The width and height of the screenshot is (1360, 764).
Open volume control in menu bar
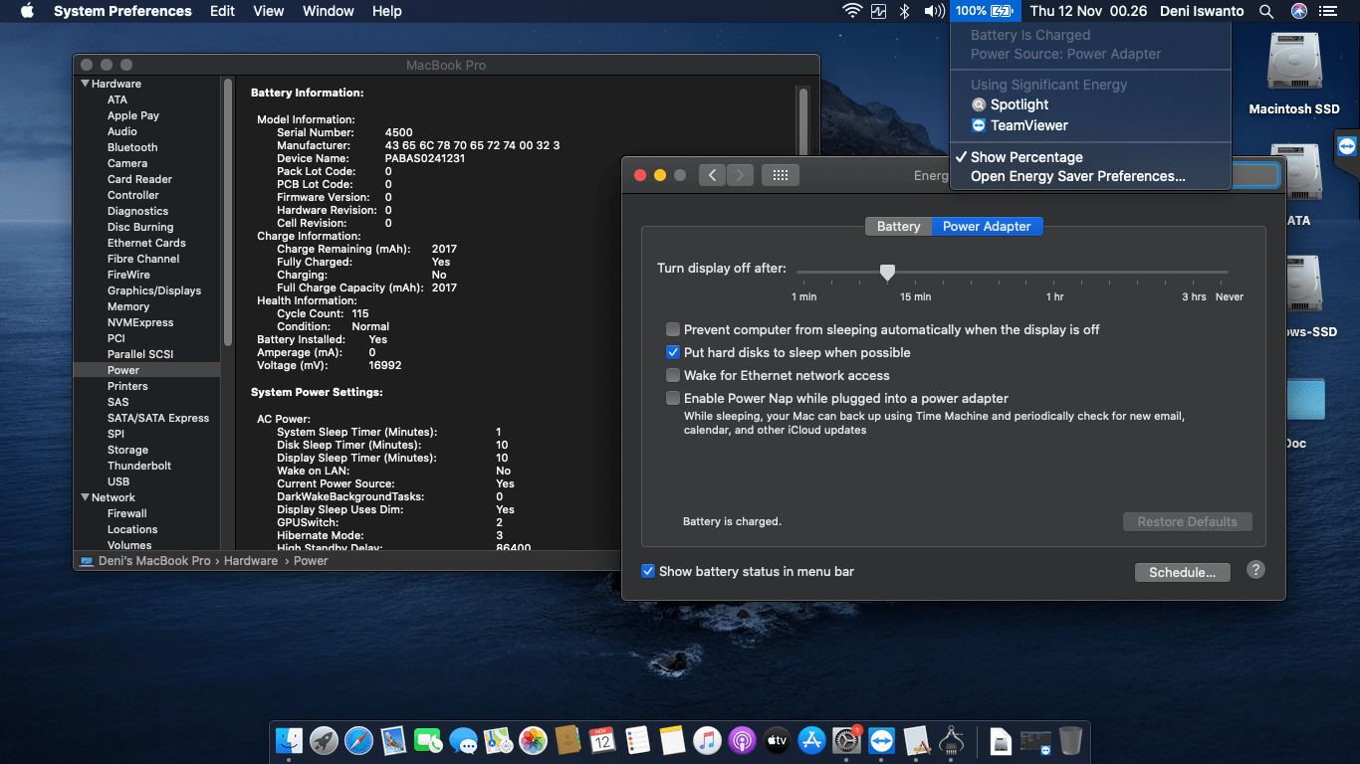[933, 11]
